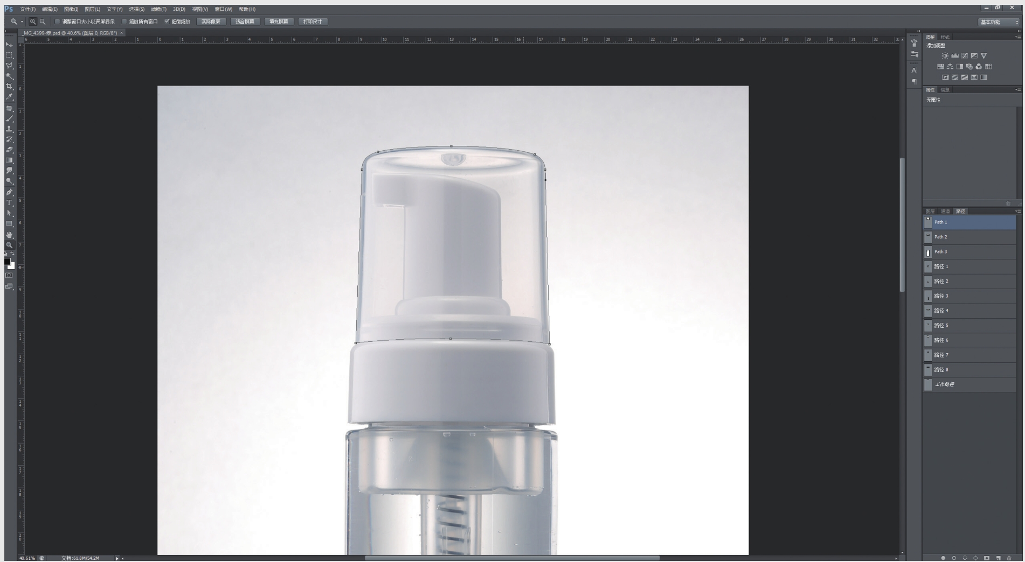Add a Color Balance adjustment
The width and height of the screenshot is (1025, 562).
pyautogui.click(x=950, y=67)
